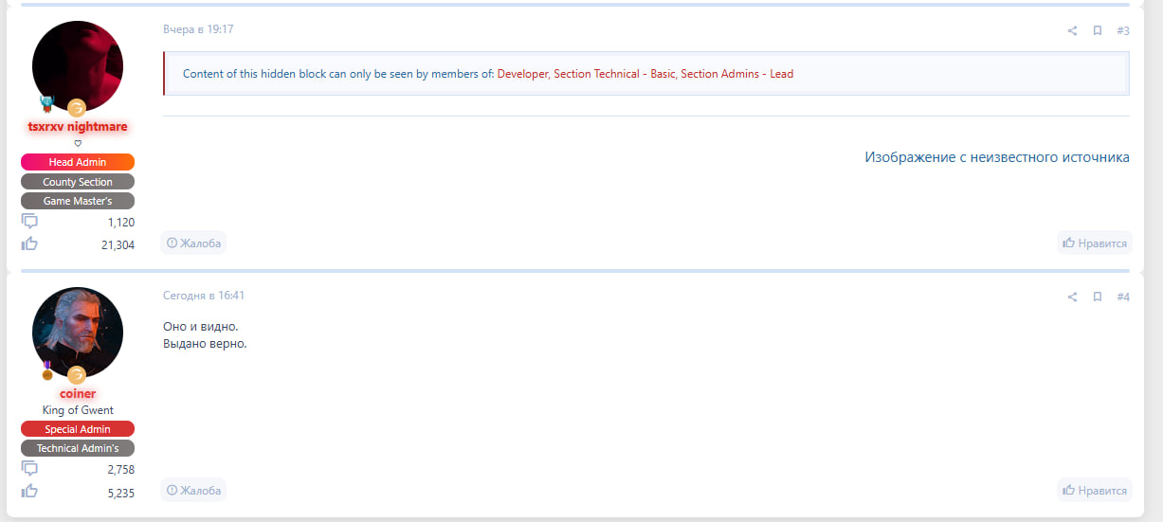Open Изображение с неизвестного источника link
Screen dimensions: 1163x522
[x=996, y=157]
